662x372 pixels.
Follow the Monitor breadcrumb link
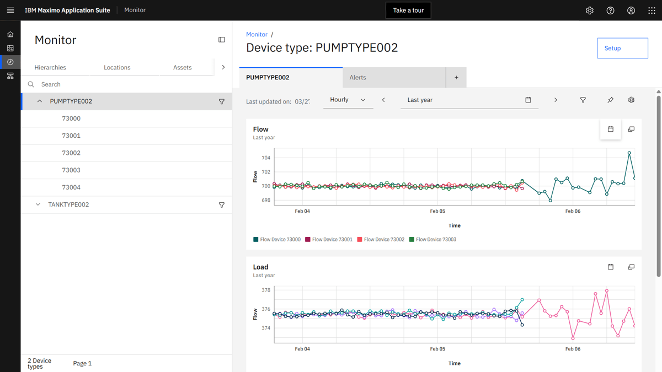click(x=257, y=34)
